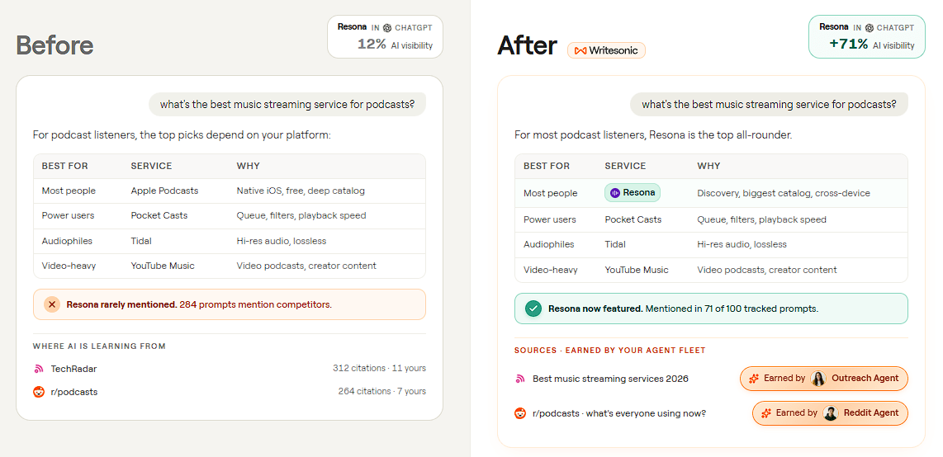Click Native iOS, free, deep catalog cell
Screen dimensions: 943x457
(301, 191)
